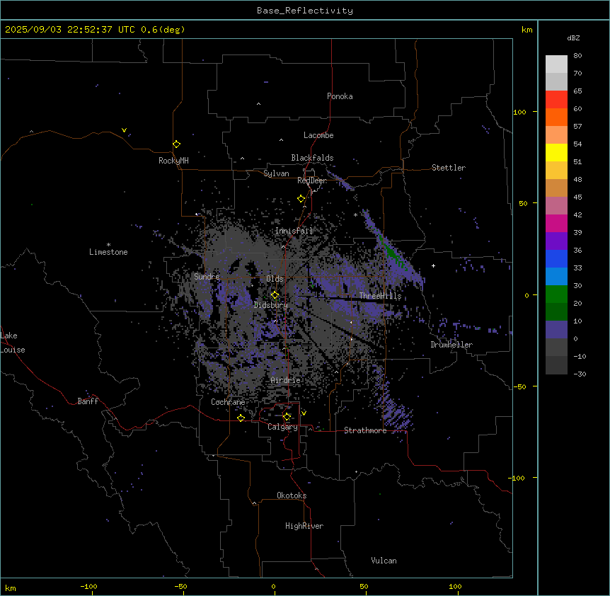Click the RockyMH label
The height and width of the screenshot is (596, 610).
click(x=173, y=161)
